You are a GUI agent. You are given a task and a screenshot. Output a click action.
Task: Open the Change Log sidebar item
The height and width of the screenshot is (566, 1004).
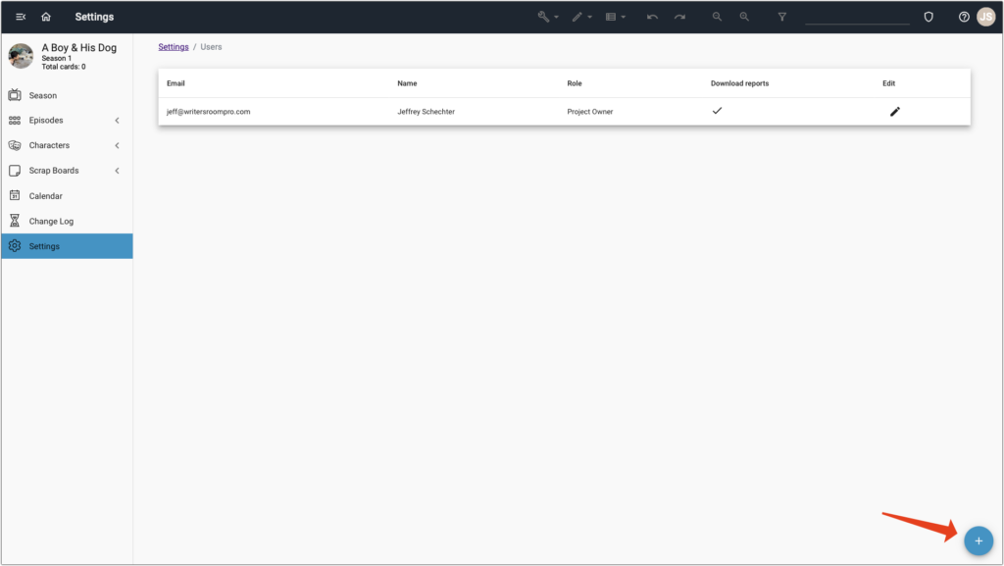tap(67, 221)
